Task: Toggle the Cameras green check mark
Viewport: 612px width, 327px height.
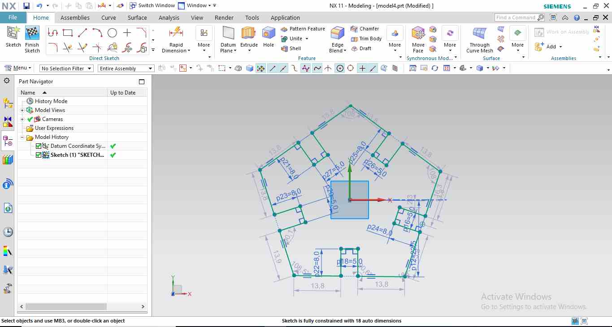Action: point(30,119)
